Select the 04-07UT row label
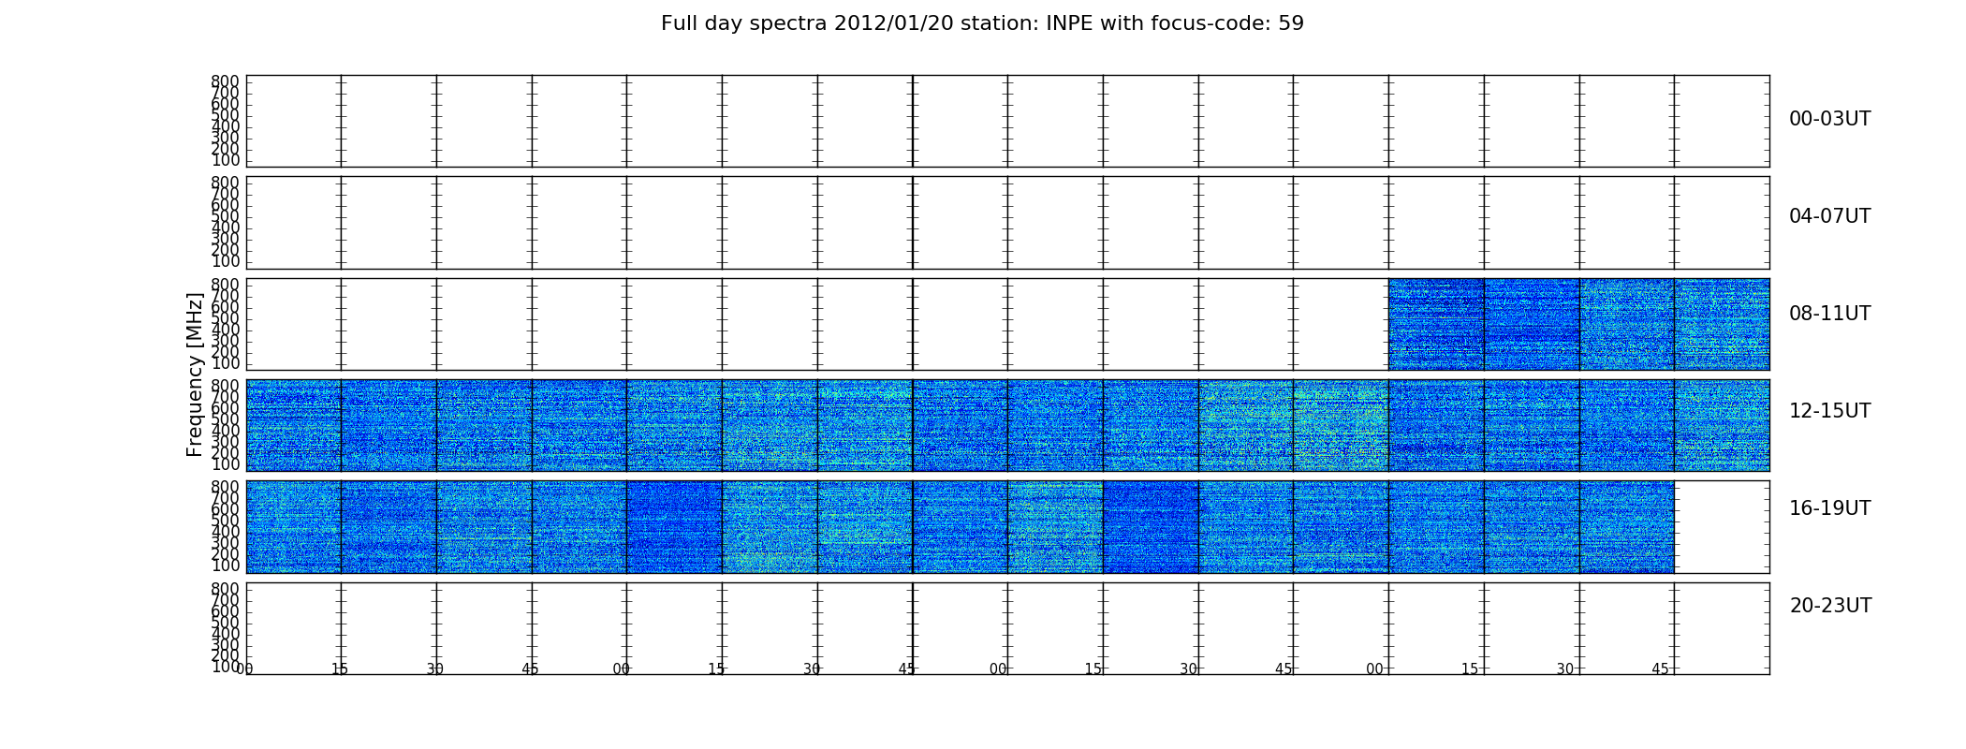 click(x=1829, y=216)
